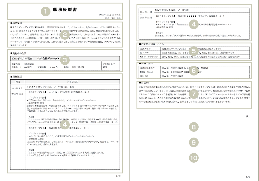The width and height of the screenshot is (259, 181).
Task: Click the 業務上のメールのやり取り description cell
Action: coord(205,49)
